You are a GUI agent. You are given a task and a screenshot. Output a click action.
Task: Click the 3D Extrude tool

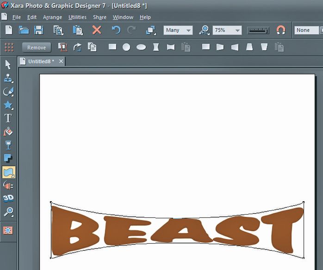[x=8, y=198]
